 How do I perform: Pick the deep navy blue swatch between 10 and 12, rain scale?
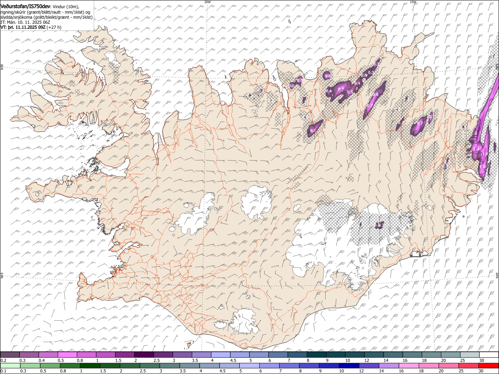click(349, 365)
